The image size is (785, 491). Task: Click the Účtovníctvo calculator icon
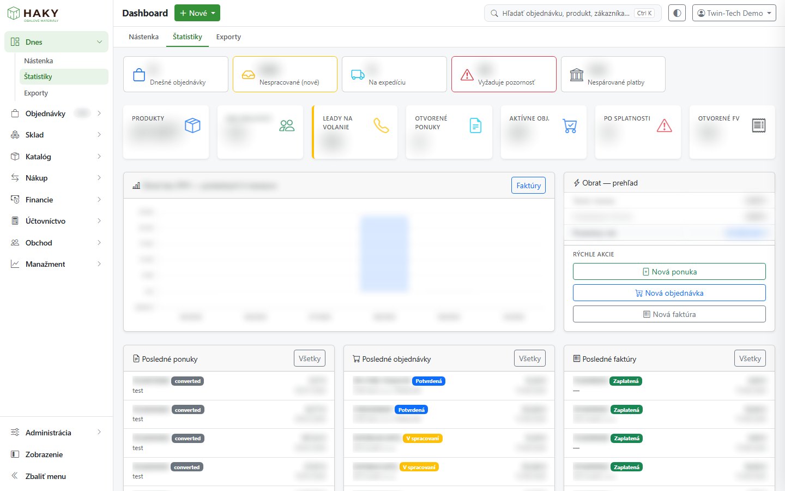pos(15,221)
